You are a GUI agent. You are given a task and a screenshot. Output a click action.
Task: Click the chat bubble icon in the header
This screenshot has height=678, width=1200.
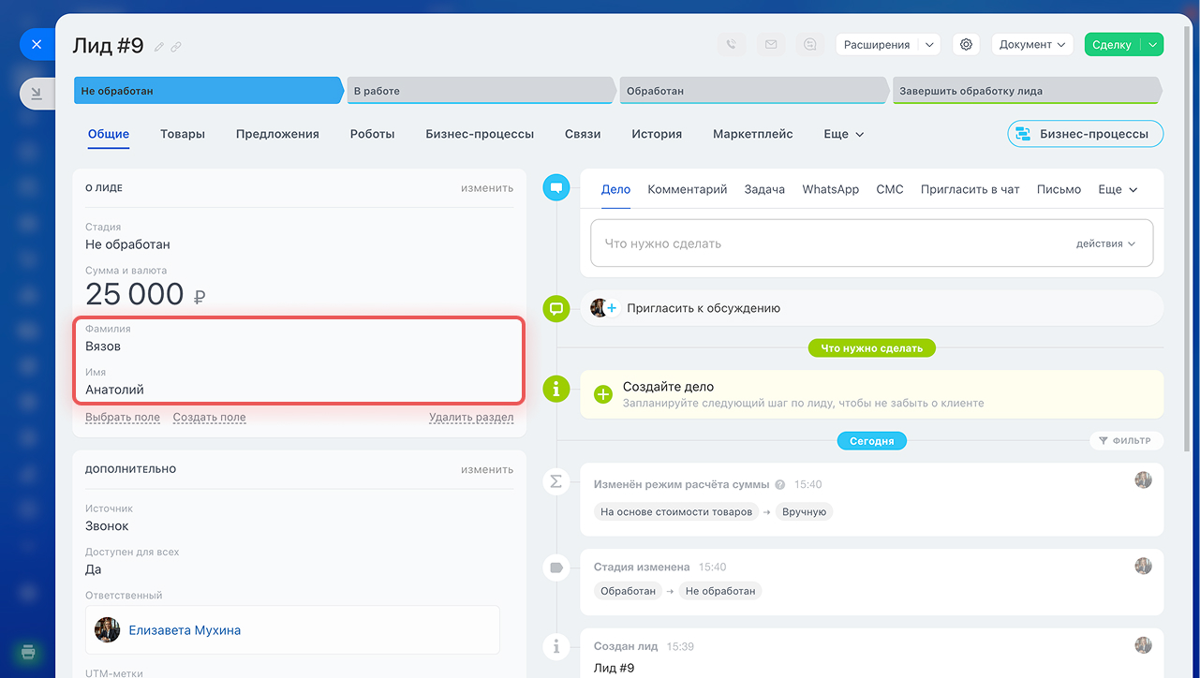[810, 44]
